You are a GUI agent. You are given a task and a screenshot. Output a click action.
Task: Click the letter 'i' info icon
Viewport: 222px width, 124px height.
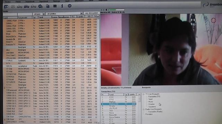pos(62,6)
